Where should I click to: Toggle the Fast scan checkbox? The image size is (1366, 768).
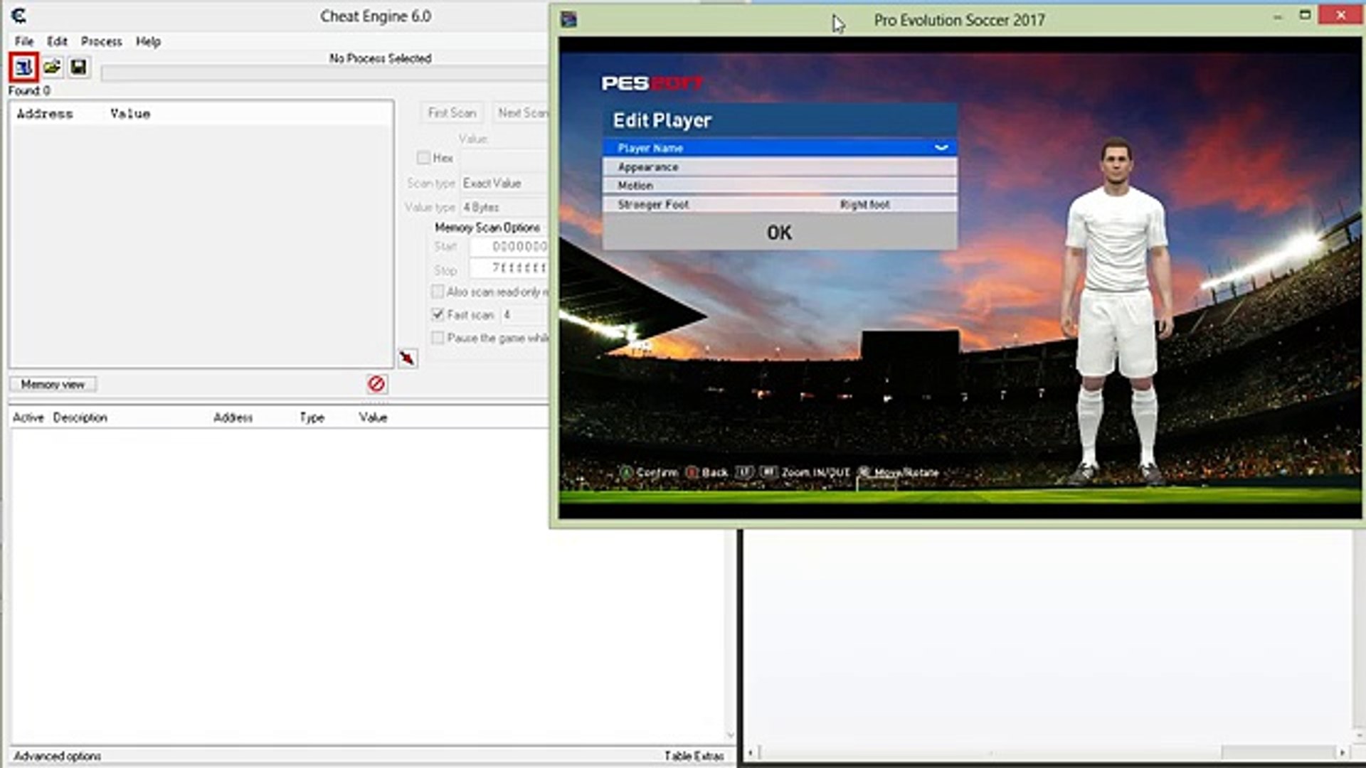[438, 314]
